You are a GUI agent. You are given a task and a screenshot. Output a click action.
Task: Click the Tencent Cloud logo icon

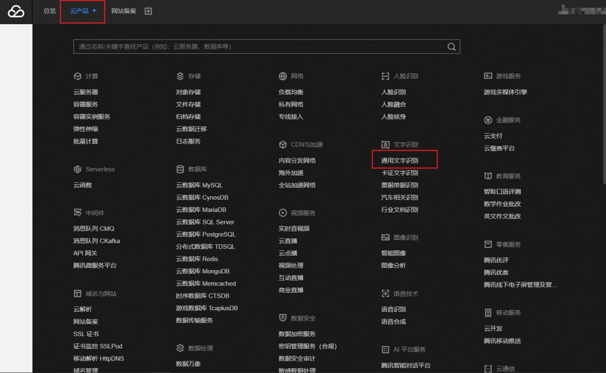16,12
